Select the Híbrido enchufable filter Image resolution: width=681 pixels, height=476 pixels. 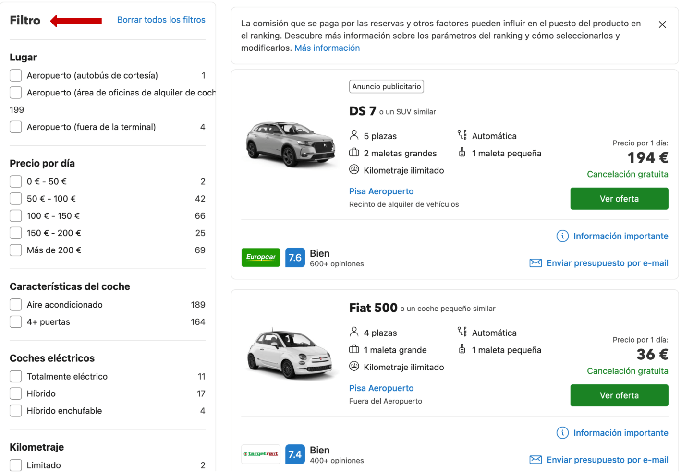16,411
